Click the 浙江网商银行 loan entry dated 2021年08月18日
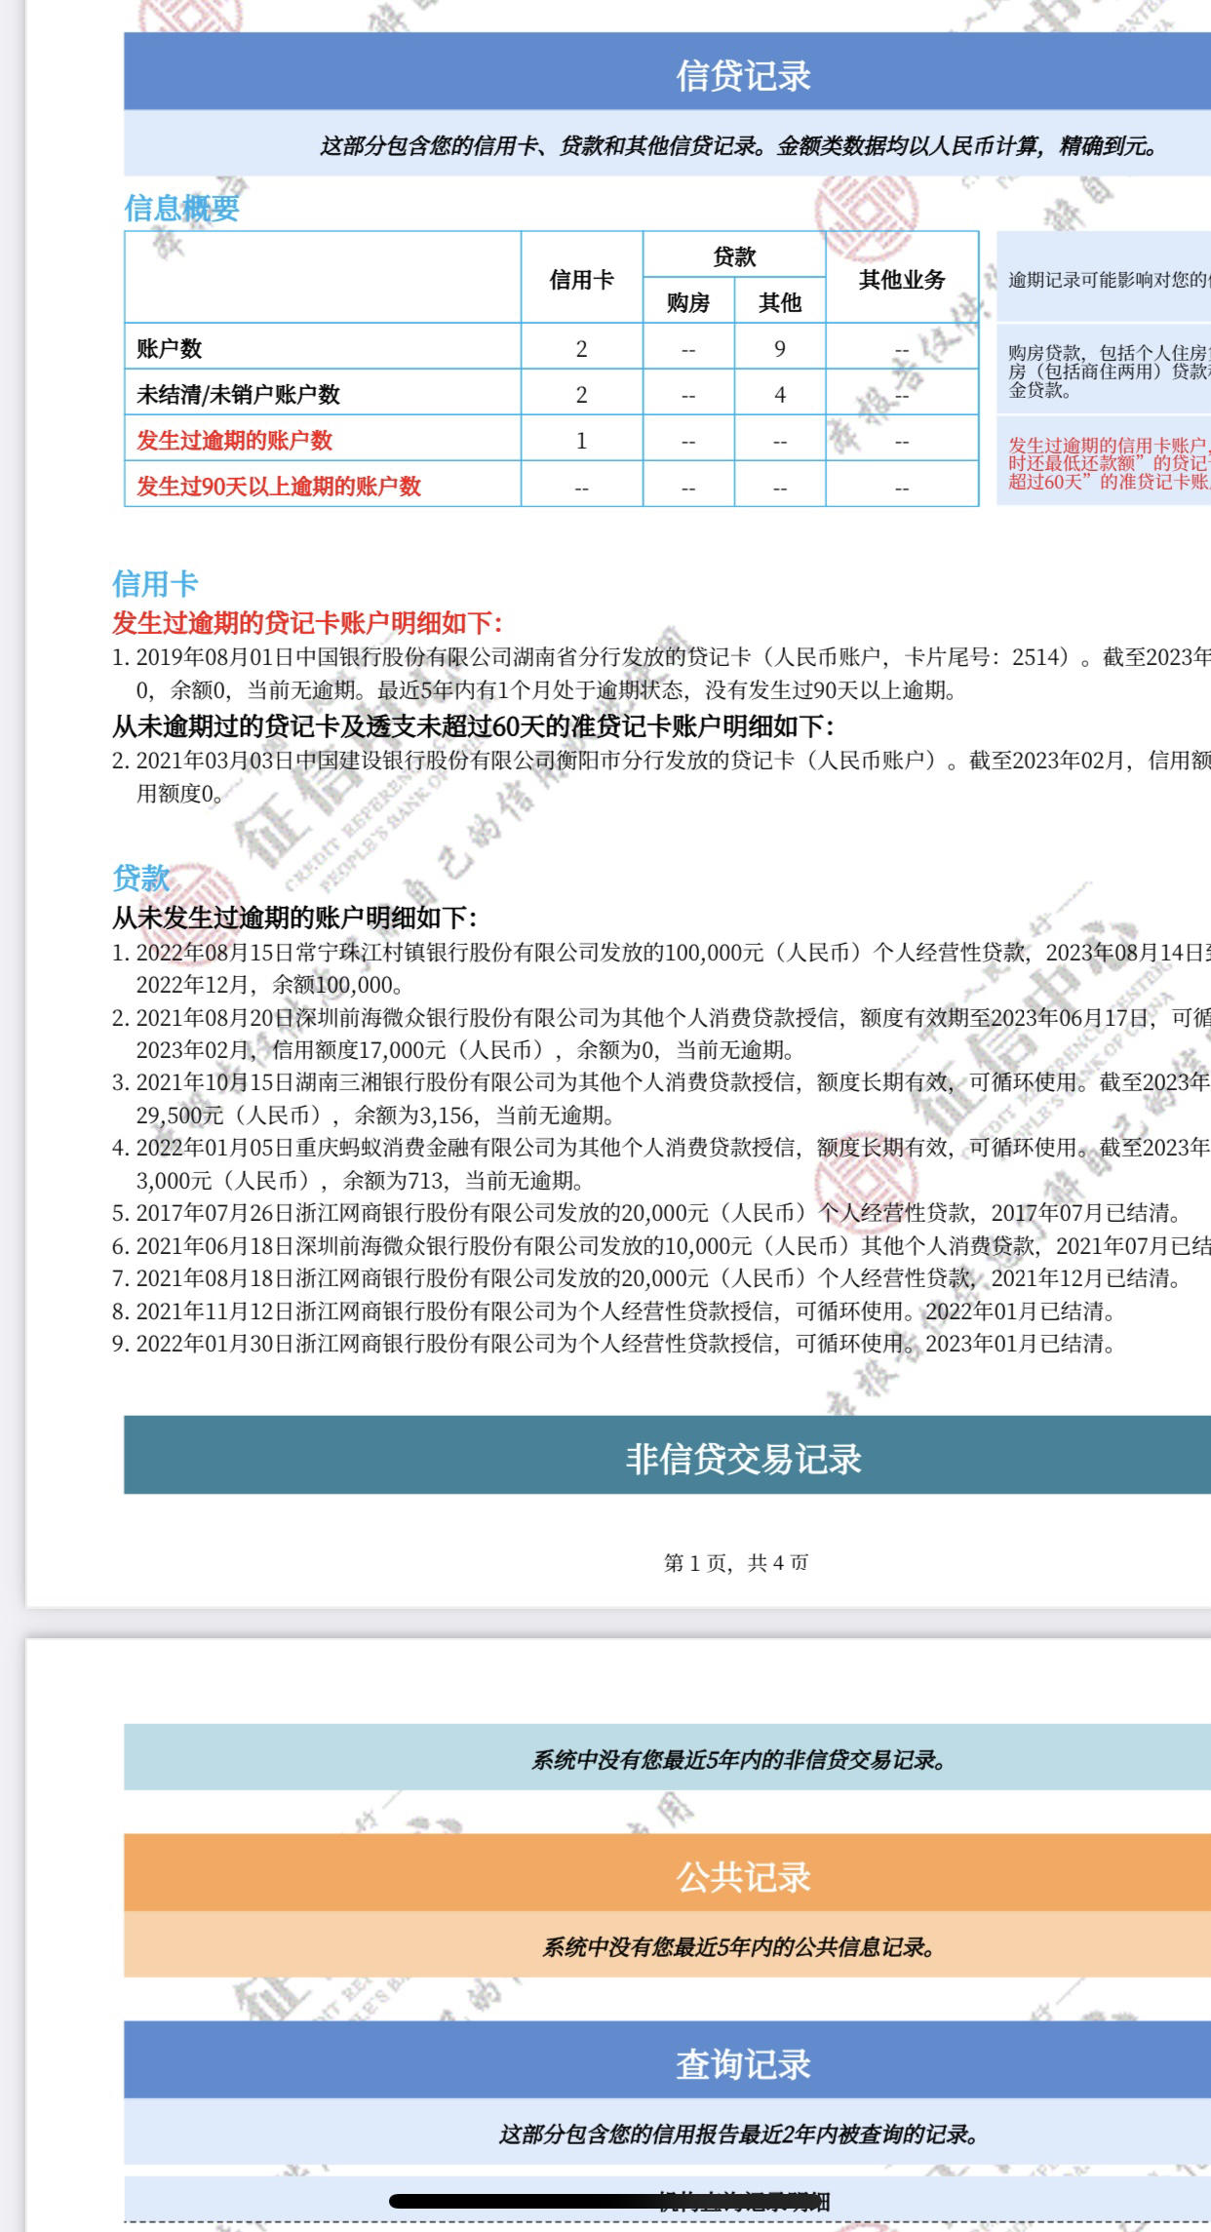The height and width of the screenshot is (2232, 1211). pyautogui.click(x=647, y=1278)
